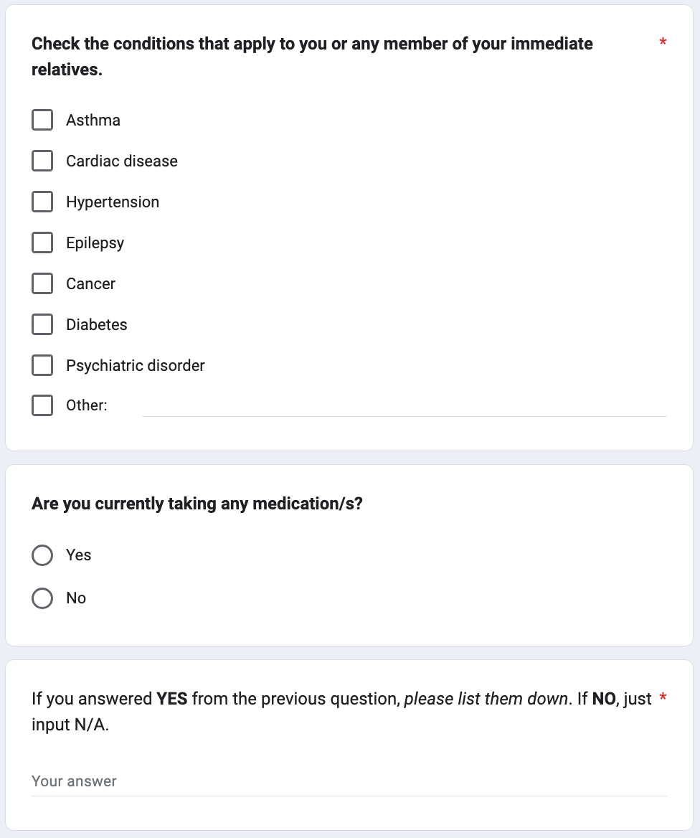Toggle the Diabetes checkbox
The image size is (700, 838).
42,324
